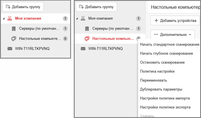Collapse the Моя компания tree in left panel

pyautogui.click(x=4, y=19)
